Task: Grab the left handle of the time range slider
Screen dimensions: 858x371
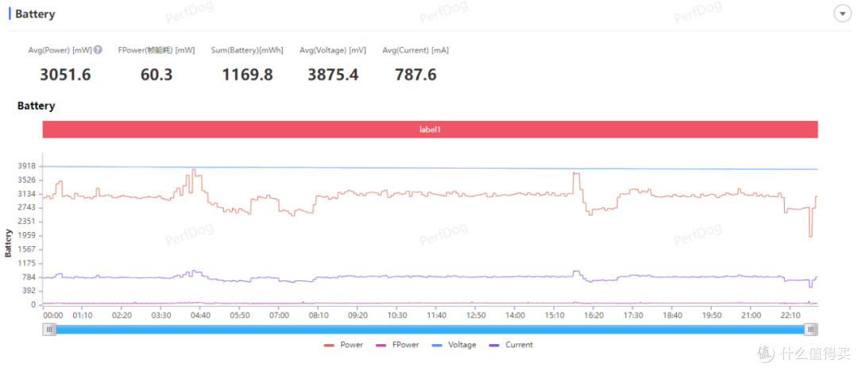Action: tap(50, 329)
